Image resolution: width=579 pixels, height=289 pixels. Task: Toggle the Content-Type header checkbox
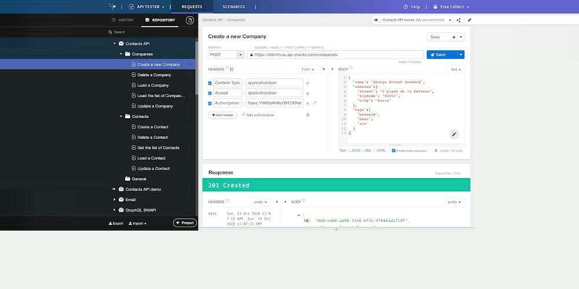(210, 83)
